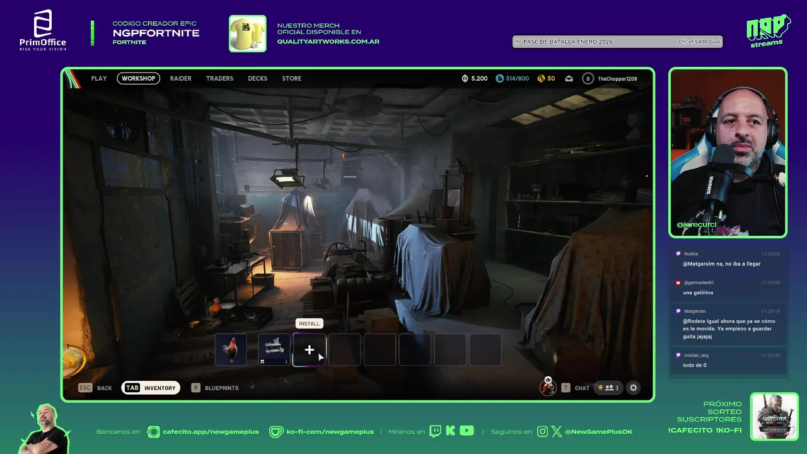This screenshot has width=807, height=454.
Task: Open the settings gear icon
Action: [x=634, y=388]
